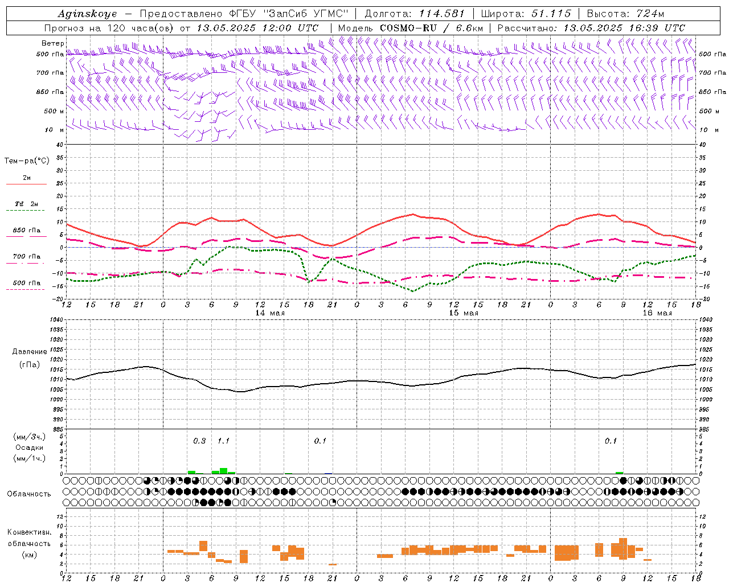Viewport: 729px width, 583px height.
Task: Click the 850 гПа legend dashed line
Action: click(x=26, y=237)
